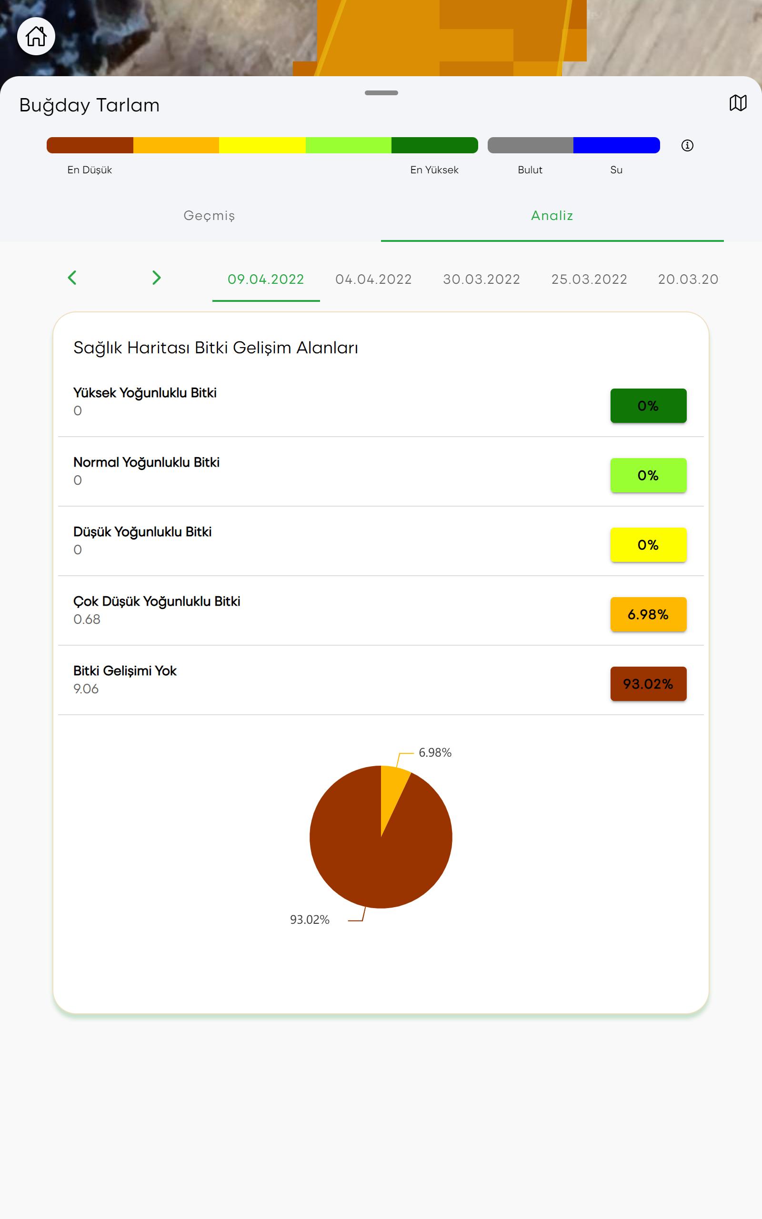The image size is (762, 1219).
Task: Click the yellow legend color segment
Action: point(262,145)
